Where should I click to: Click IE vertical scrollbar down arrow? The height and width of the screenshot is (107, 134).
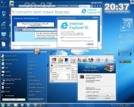[101, 45]
